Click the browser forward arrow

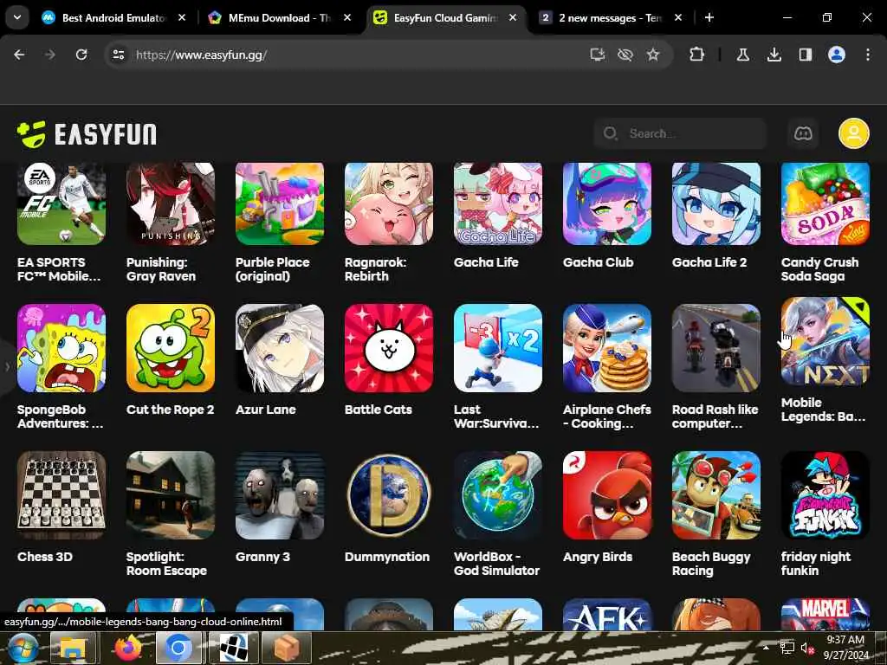point(50,55)
